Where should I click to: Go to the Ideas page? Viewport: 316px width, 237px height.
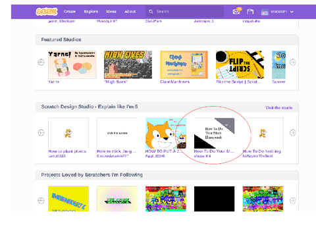(111, 11)
